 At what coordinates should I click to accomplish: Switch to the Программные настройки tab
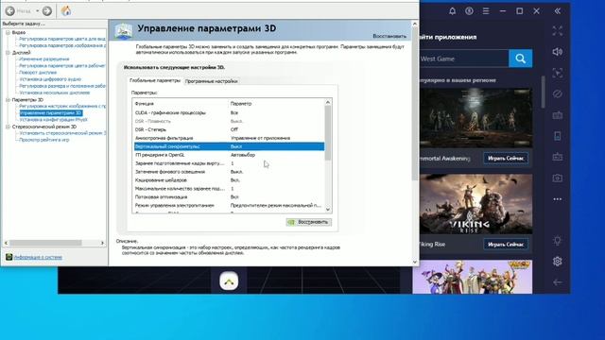[x=211, y=81]
